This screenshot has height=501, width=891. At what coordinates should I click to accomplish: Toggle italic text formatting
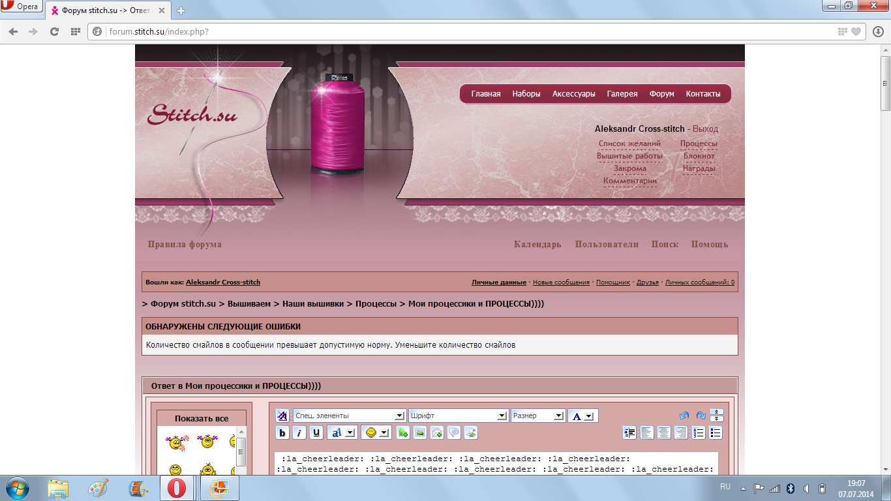pos(299,433)
